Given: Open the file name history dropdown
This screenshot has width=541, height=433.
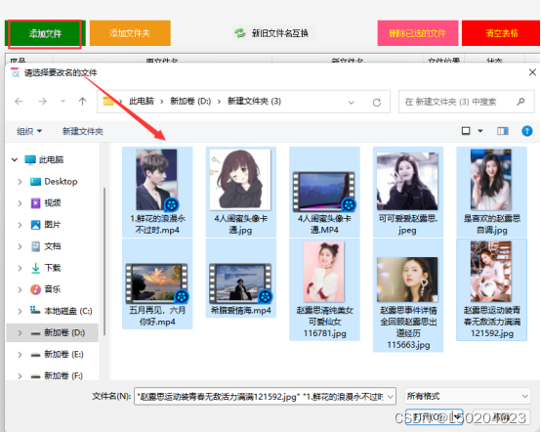Looking at the screenshot, I should 391,397.
